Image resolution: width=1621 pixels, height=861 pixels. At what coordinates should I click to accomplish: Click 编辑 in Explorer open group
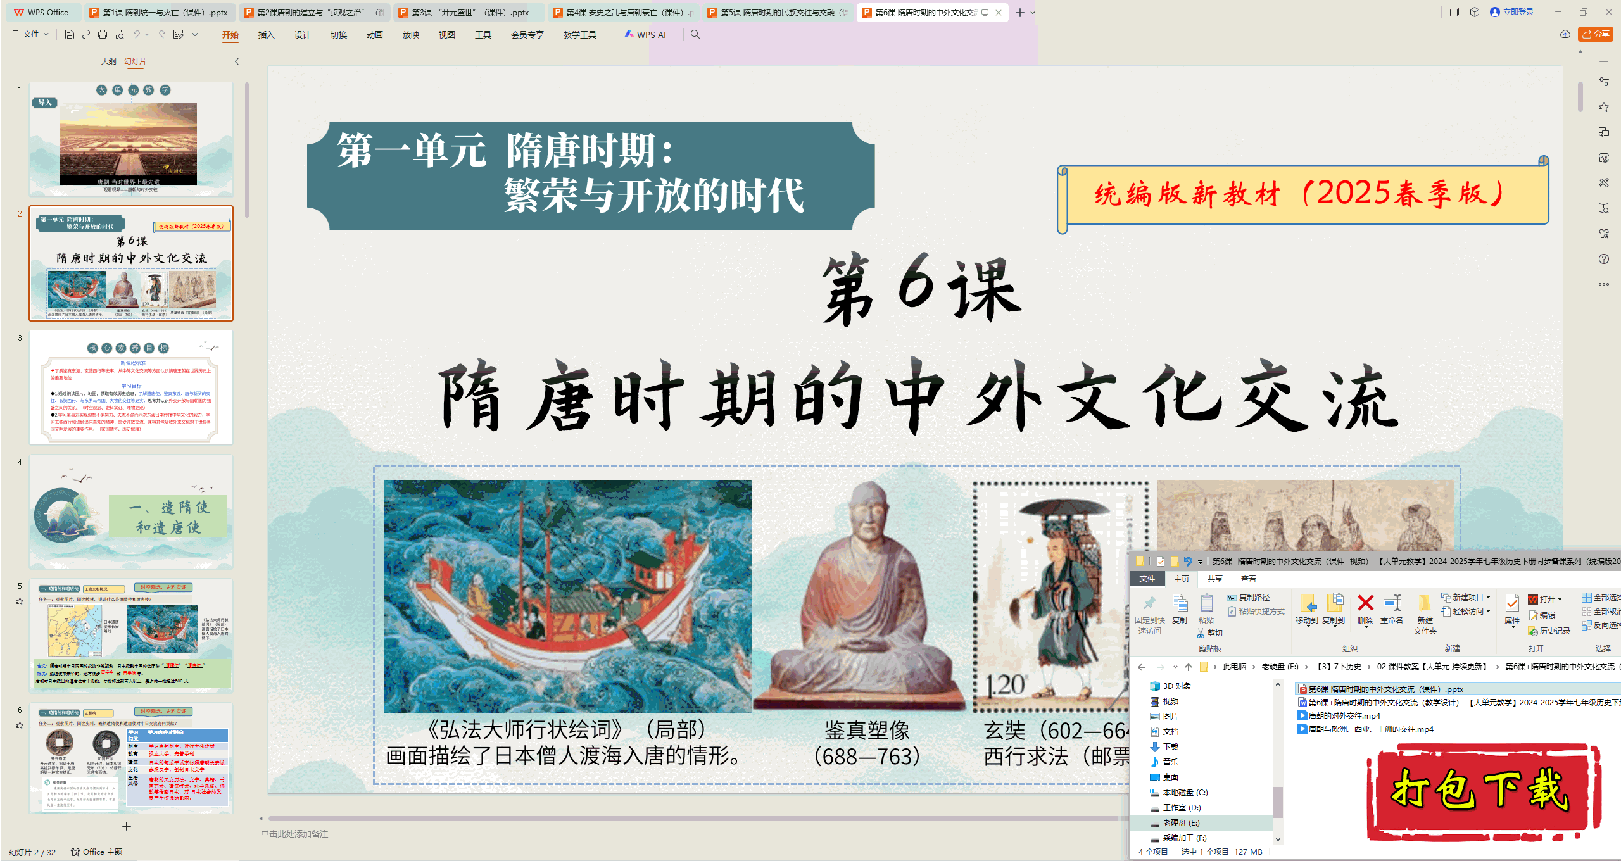[1542, 615]
